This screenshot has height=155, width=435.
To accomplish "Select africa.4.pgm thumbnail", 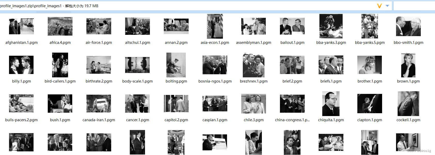I will (60, 26).
